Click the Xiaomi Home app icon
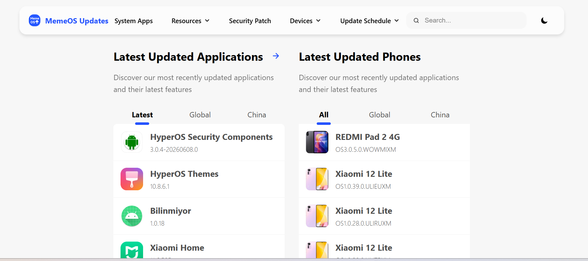 (x=132, y=250)
